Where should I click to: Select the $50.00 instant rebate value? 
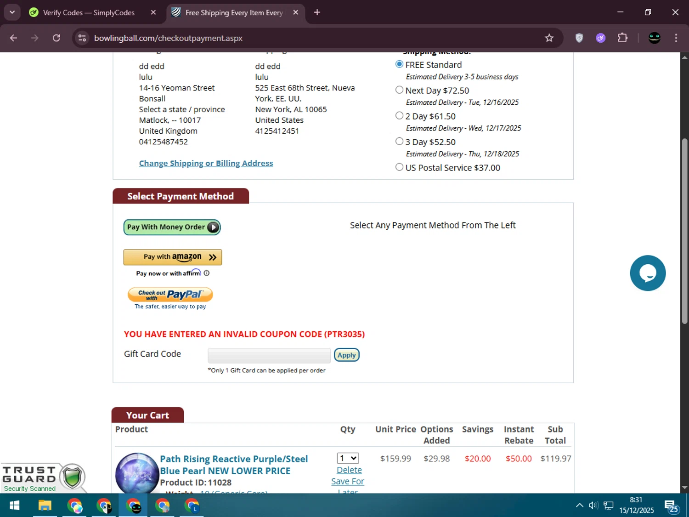click(x=519, y=458)
